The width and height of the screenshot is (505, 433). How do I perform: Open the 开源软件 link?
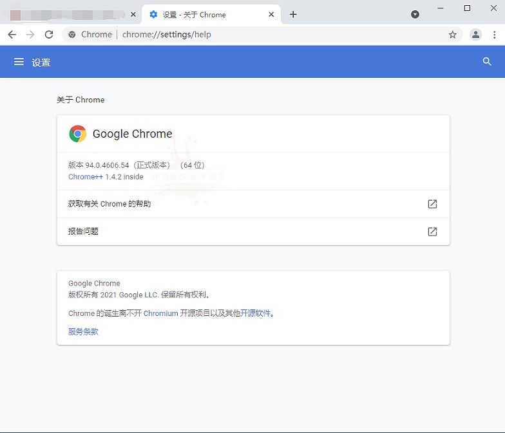pyautogui.click(x=255, y=313)
